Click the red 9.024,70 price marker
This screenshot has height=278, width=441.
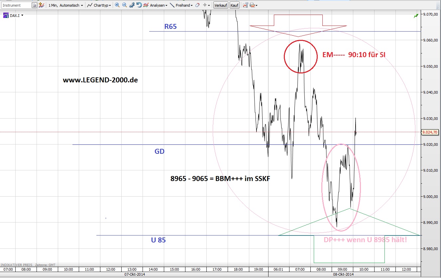pos(430,132)
